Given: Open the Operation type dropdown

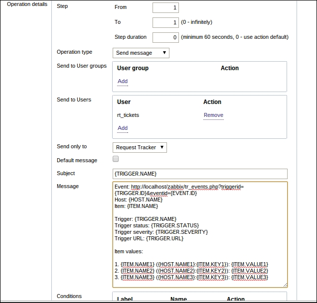Looking at the screenshot, I should pos(141,53).
